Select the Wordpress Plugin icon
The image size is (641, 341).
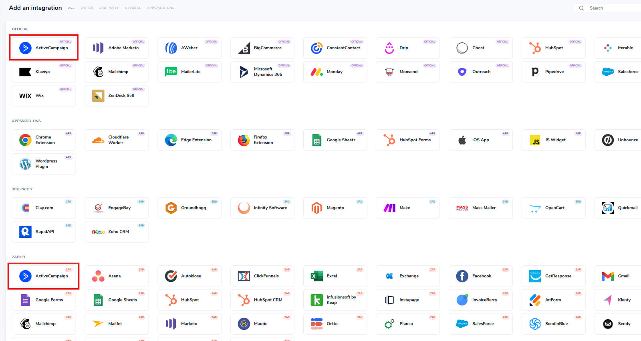pos(25,164)
